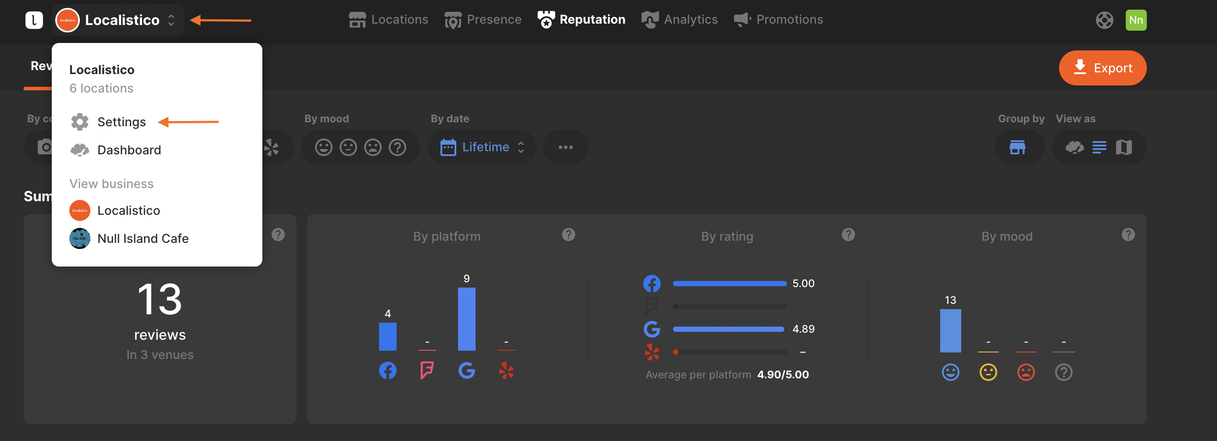Toggle the camera photo filter icon
The width and height of the screenshot is (1217, 441).
45,147
